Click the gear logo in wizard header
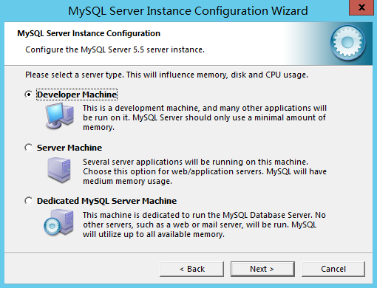377x288 pixels. (x=347, y=43)
